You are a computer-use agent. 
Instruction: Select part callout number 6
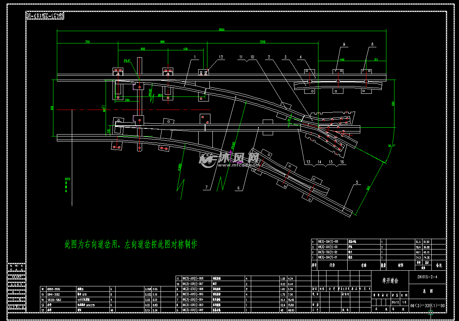[x=238, y=188]
